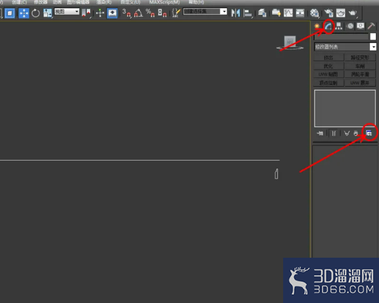379x303 pixels.
Task: Open Render Setup teapot icon
Action: click(x=329, y=13)
